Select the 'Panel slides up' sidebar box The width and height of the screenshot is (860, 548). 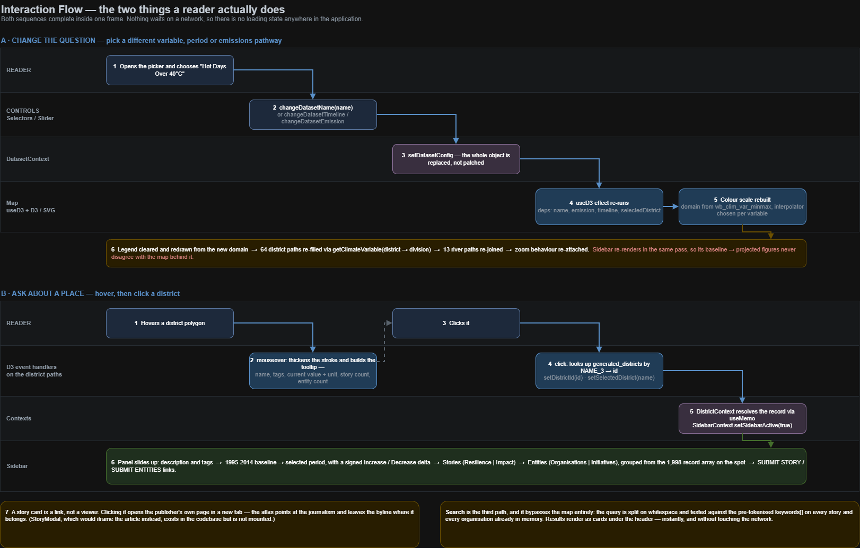(456, 466)
